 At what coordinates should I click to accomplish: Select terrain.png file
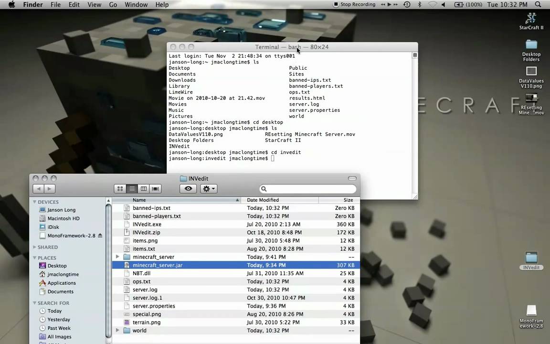[236, 322]
